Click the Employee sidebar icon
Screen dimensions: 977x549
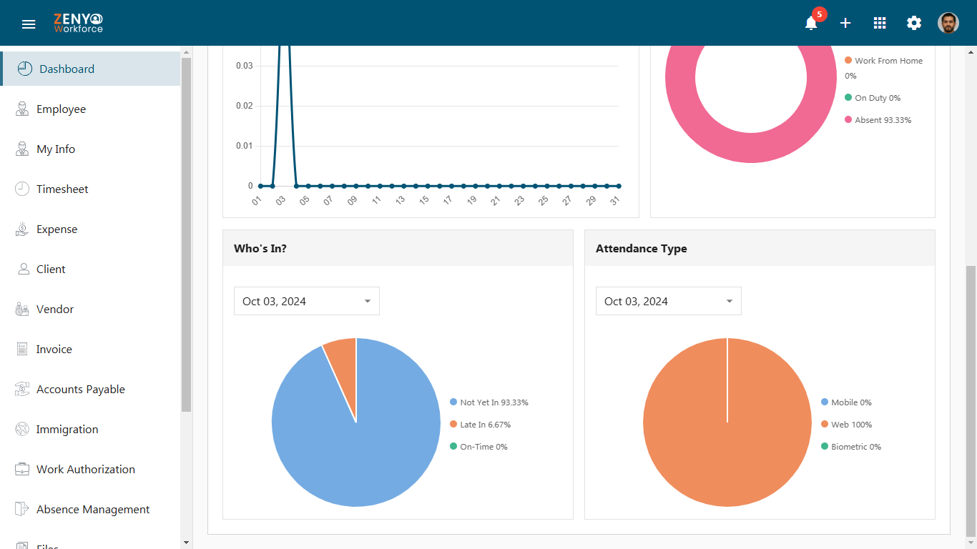click(22, 109)
